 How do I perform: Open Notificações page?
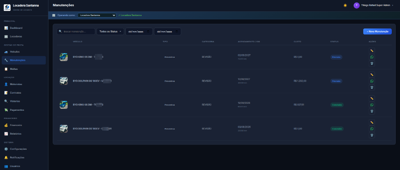click(24, 158)
